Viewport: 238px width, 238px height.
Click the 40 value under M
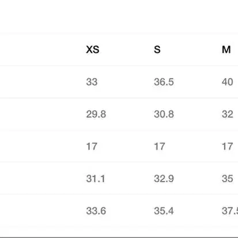point(227,82)
